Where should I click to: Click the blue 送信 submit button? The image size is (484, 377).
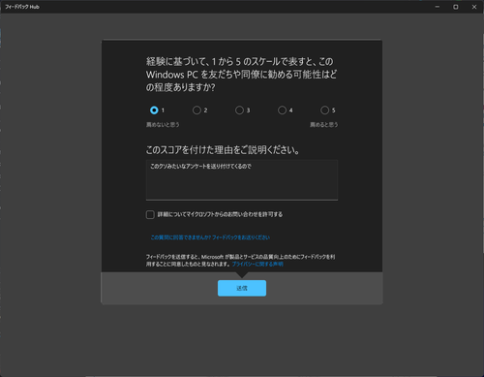click(242, 288)
